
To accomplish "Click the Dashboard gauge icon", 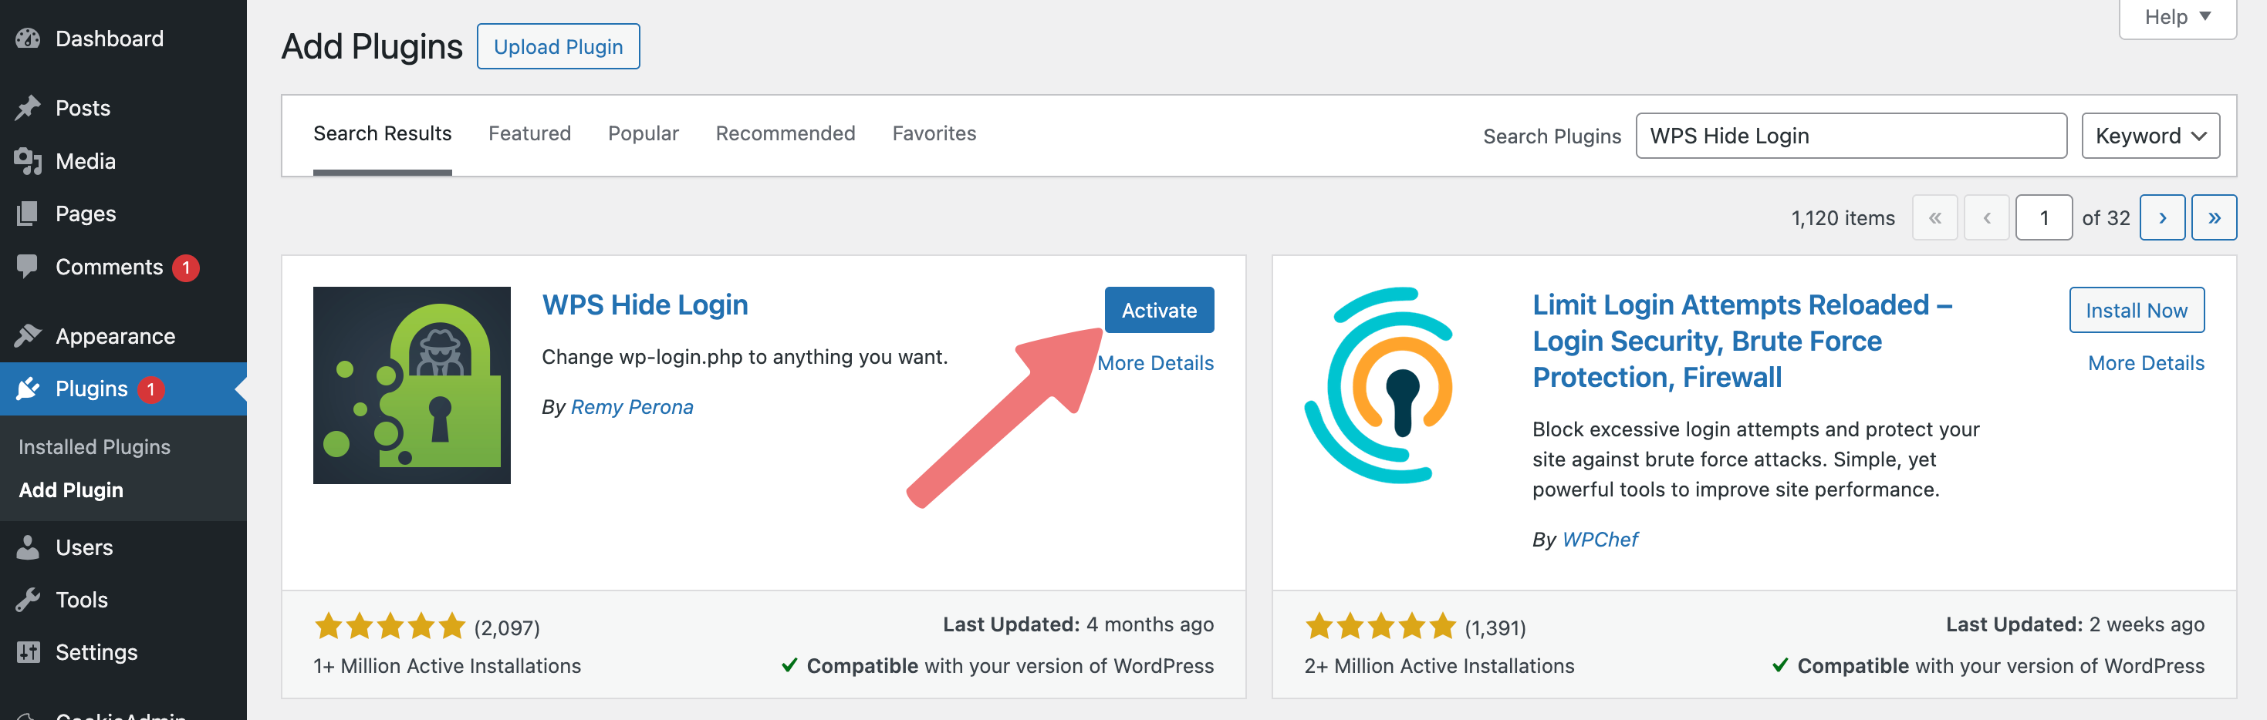I will click(x=28, y=39).
